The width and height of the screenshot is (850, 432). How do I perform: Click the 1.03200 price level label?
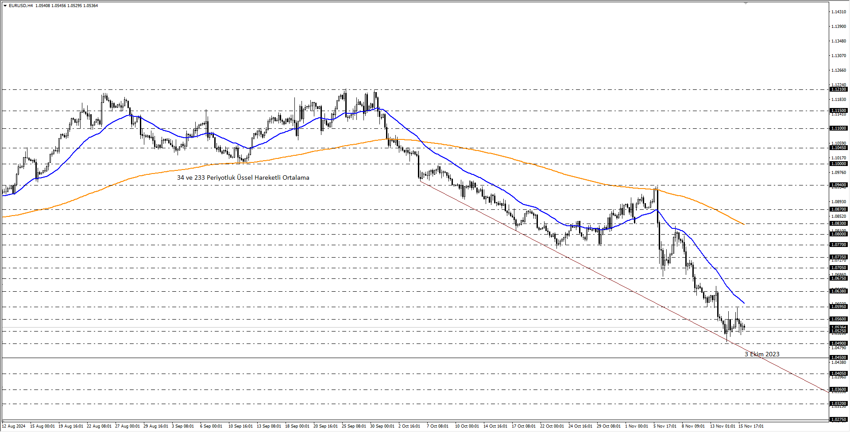[x=838, y=404]
